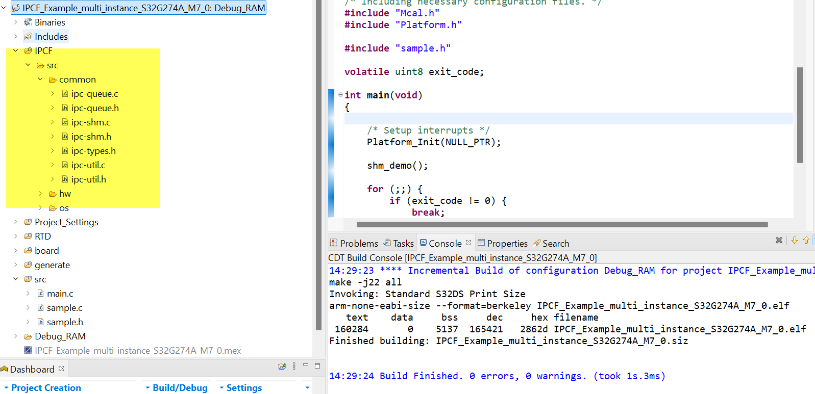
Task: Click the editor vertical scrollbar thumb
Action: point(800,115)
